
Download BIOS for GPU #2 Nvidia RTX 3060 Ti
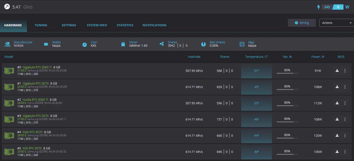pos(337,103)
